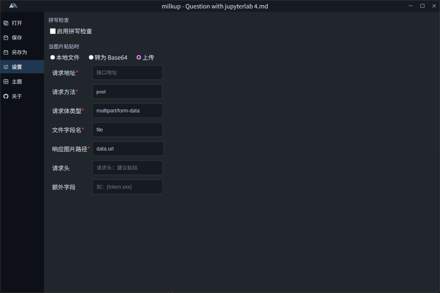Click the Open (打开) file icon
The image size is (440, 293).
[x=5, y=23]
